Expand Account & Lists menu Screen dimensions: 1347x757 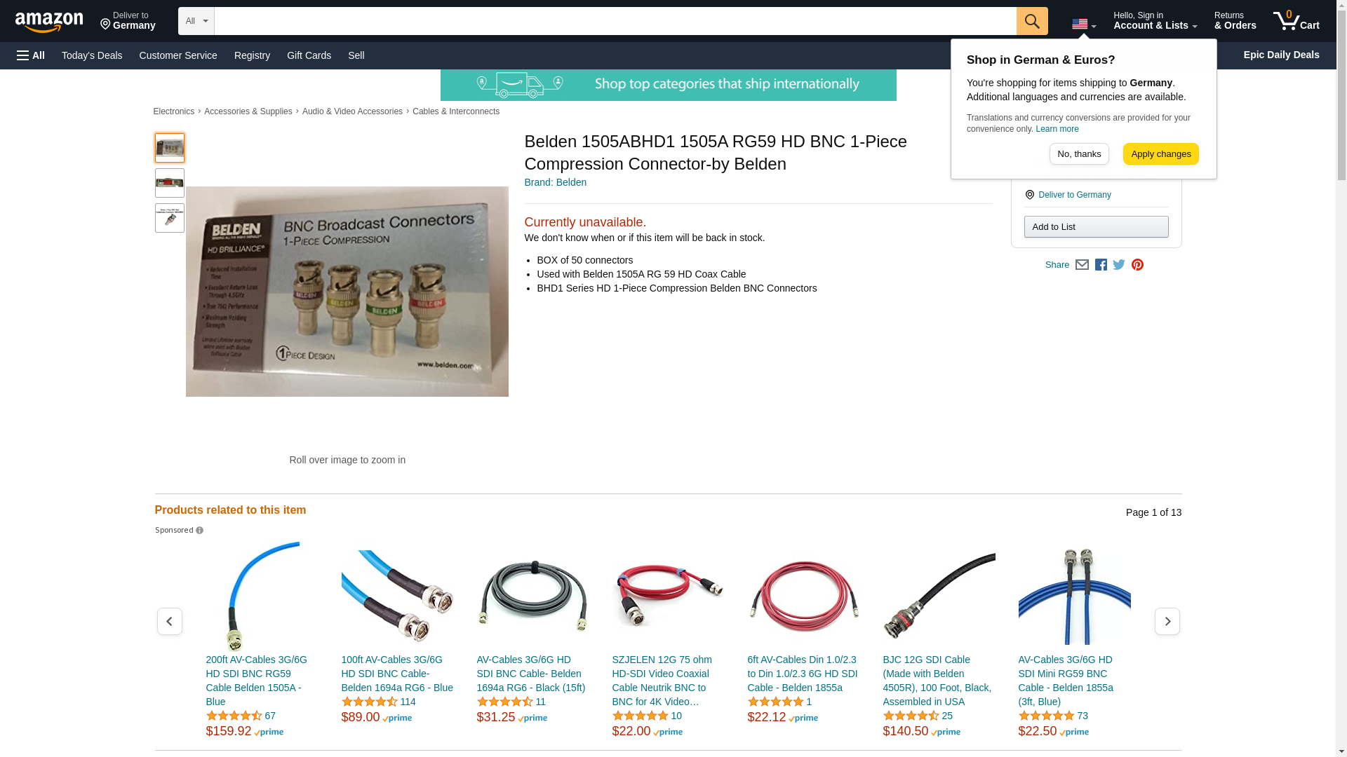pyautogui.click(x=1155, y=20)
